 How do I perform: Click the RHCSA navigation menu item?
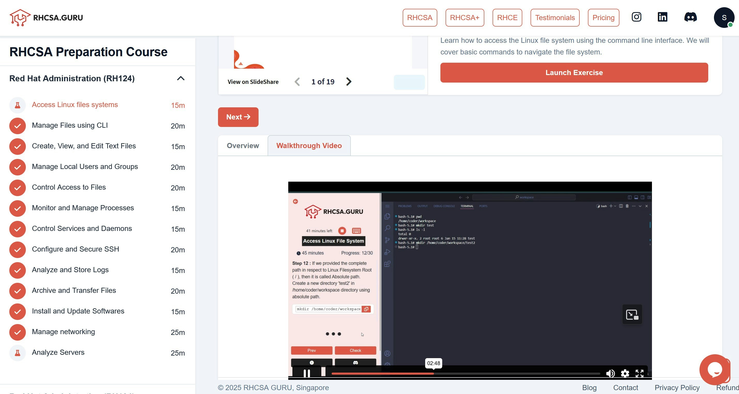click(x=420, y=17)
